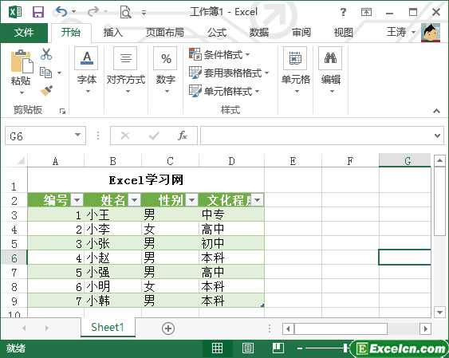Collapse the ribbon with chevron arrow
The height and width of the screenshot is (358, 449).
[436, 111]
